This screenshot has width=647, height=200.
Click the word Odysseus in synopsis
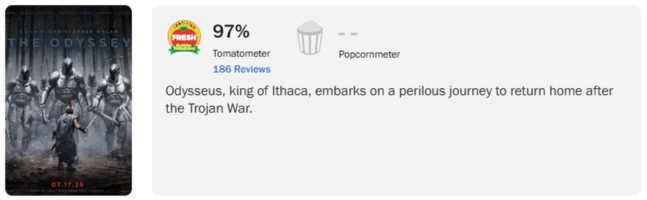[191, 92]
